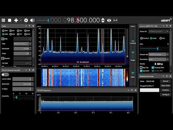The height and width of the screenshot is (130, 173).
Task: Toggle the SpyVerter checkbox
Action: (x=141, y=71)
